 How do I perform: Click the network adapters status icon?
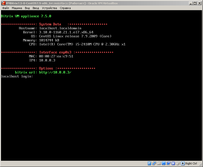pos(154,163)
